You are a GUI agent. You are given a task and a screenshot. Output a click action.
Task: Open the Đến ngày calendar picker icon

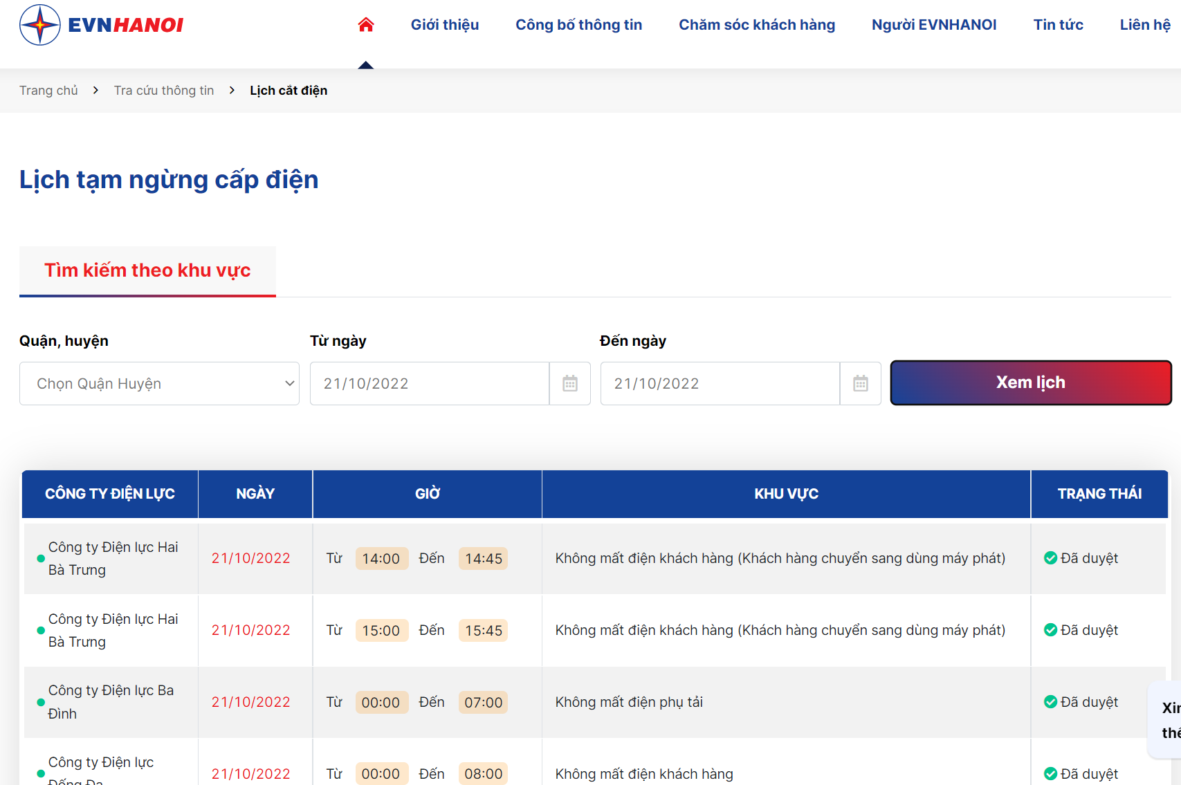(861, 383)
